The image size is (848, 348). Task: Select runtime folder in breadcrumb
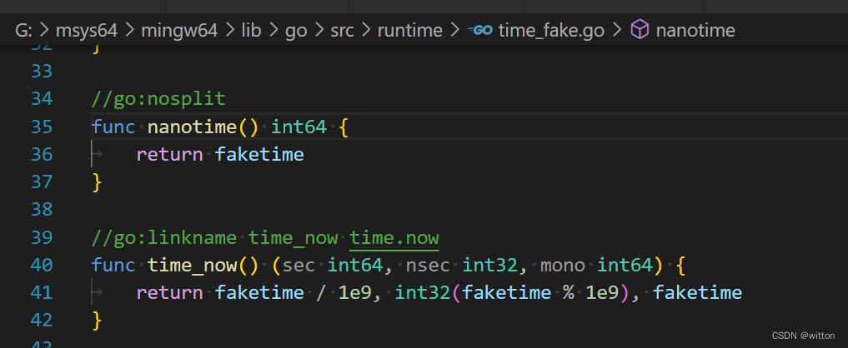(x=409, y=31)
